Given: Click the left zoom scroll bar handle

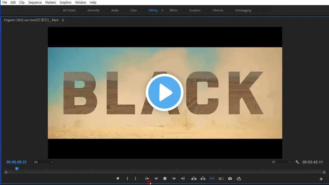Looking at the screenshot, I should (6, 172).
